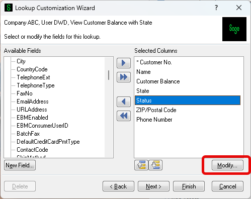251x199 pixels.
Task: Select the FaxNo available field
Action: [x=25, y=93]
